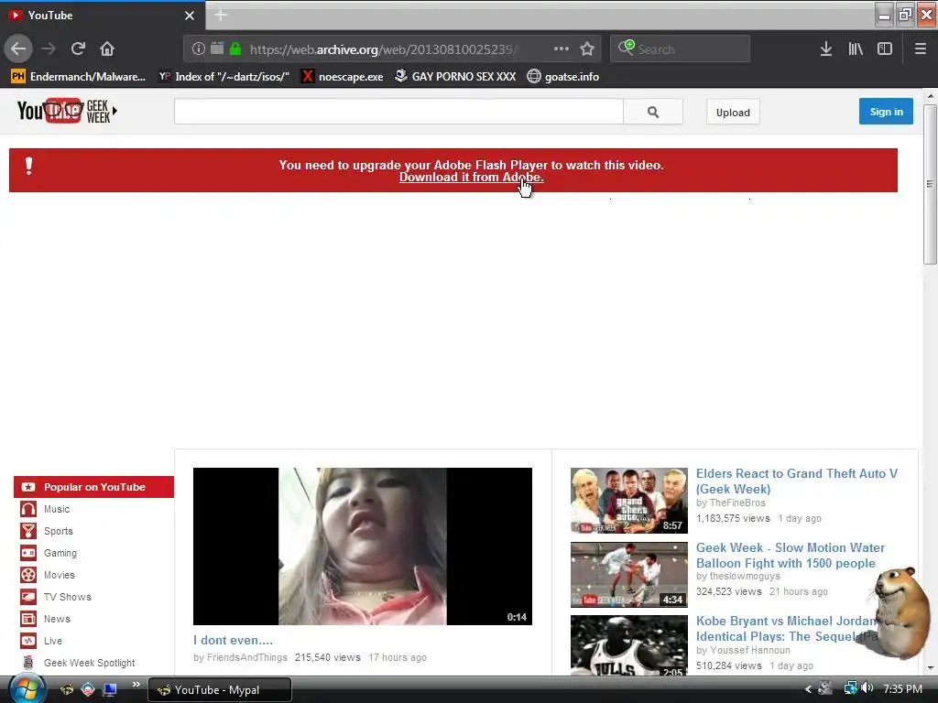Screen dimensions: 938x703
Task: Click the Upload button
Action: [x=733, y=113]
